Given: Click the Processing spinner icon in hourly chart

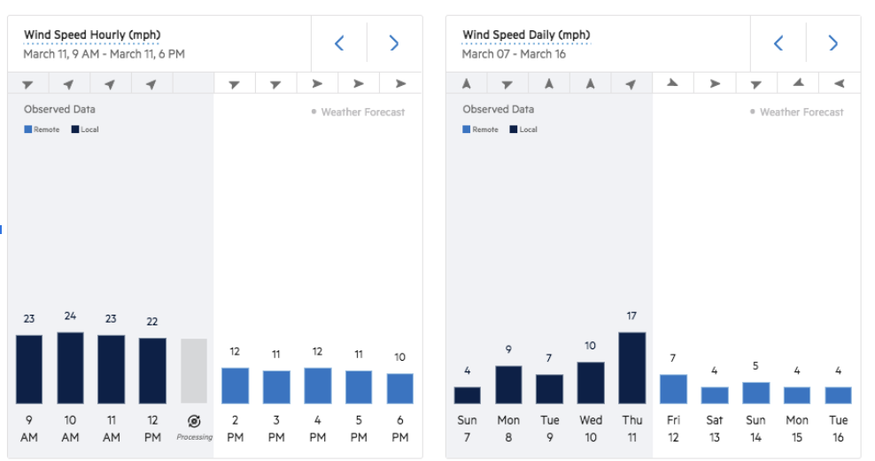Looking at the screenshot, I should [x=194, y=420].
